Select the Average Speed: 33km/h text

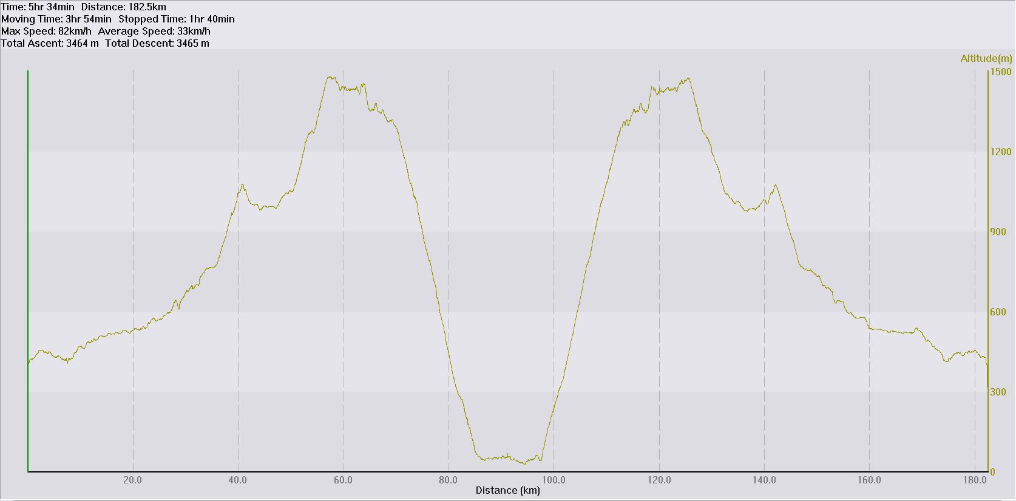pyautogui.click(x=154, y=32)
